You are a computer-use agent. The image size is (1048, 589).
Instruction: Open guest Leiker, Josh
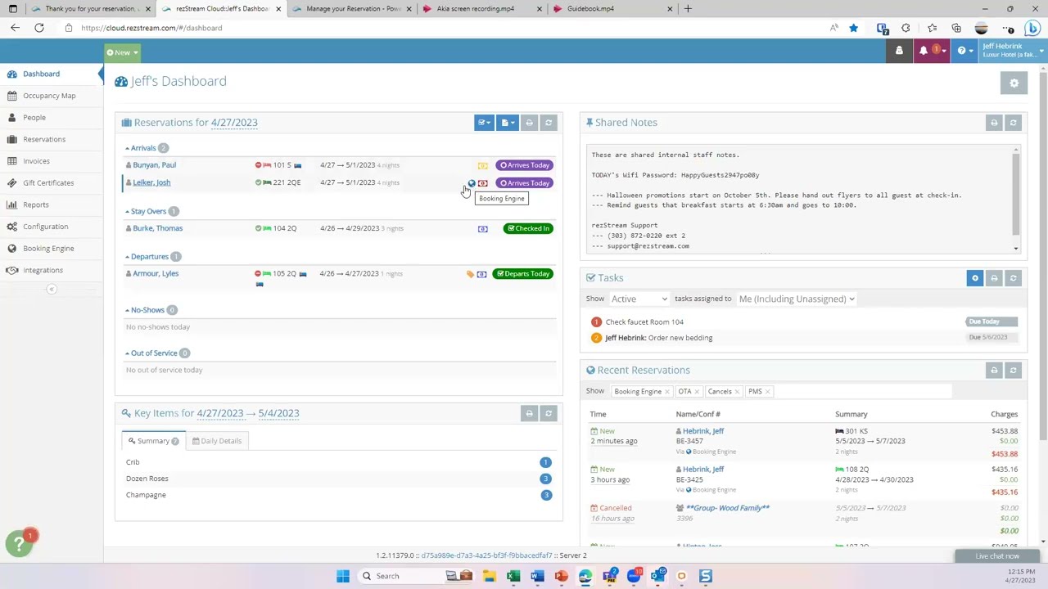click(151, 182)
